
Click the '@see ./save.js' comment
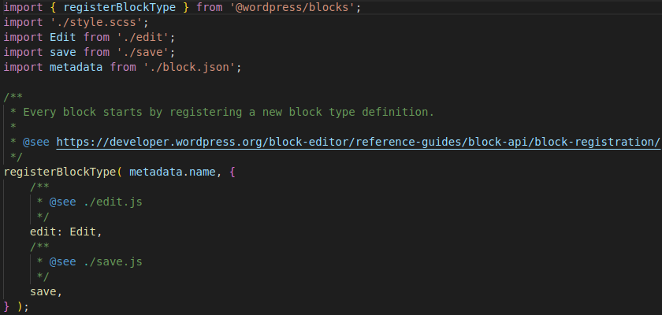point(96,262)
